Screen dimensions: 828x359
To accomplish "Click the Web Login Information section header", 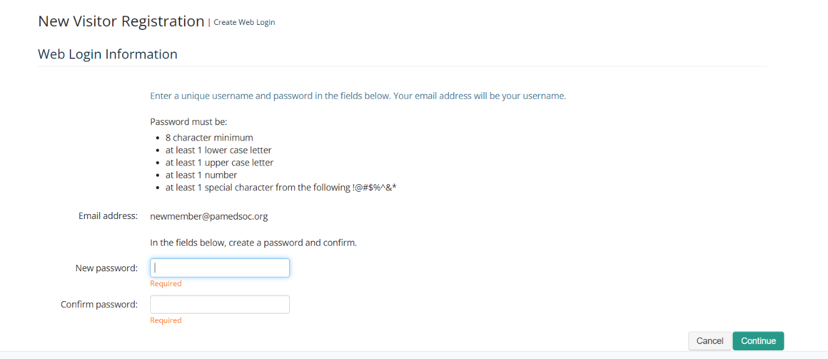I will click(x=108, y=54).
